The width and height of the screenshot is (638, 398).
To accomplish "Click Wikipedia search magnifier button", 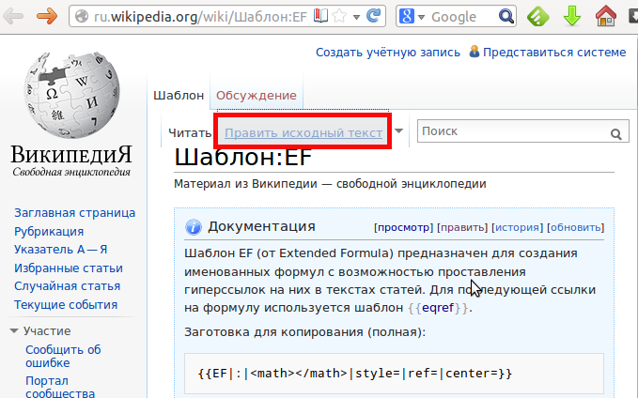I will pyautogui.click(x=616, y=133).
